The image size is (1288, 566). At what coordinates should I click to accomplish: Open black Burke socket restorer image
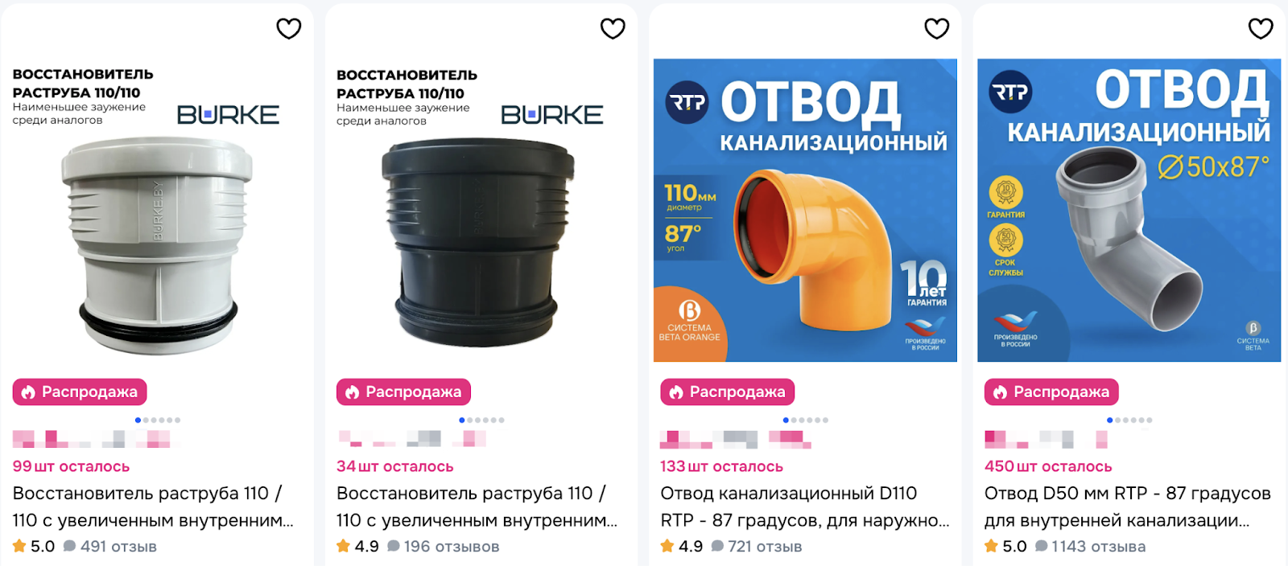481,211
